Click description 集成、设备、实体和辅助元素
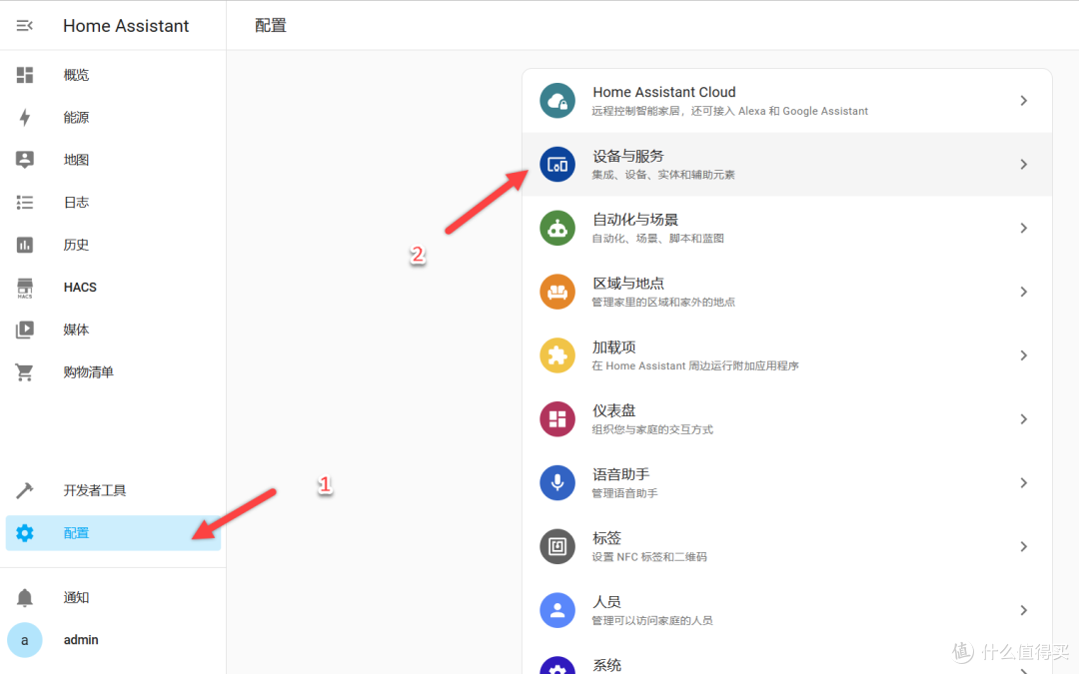Viewport: 1079px width, 674px height. (663, 175)
